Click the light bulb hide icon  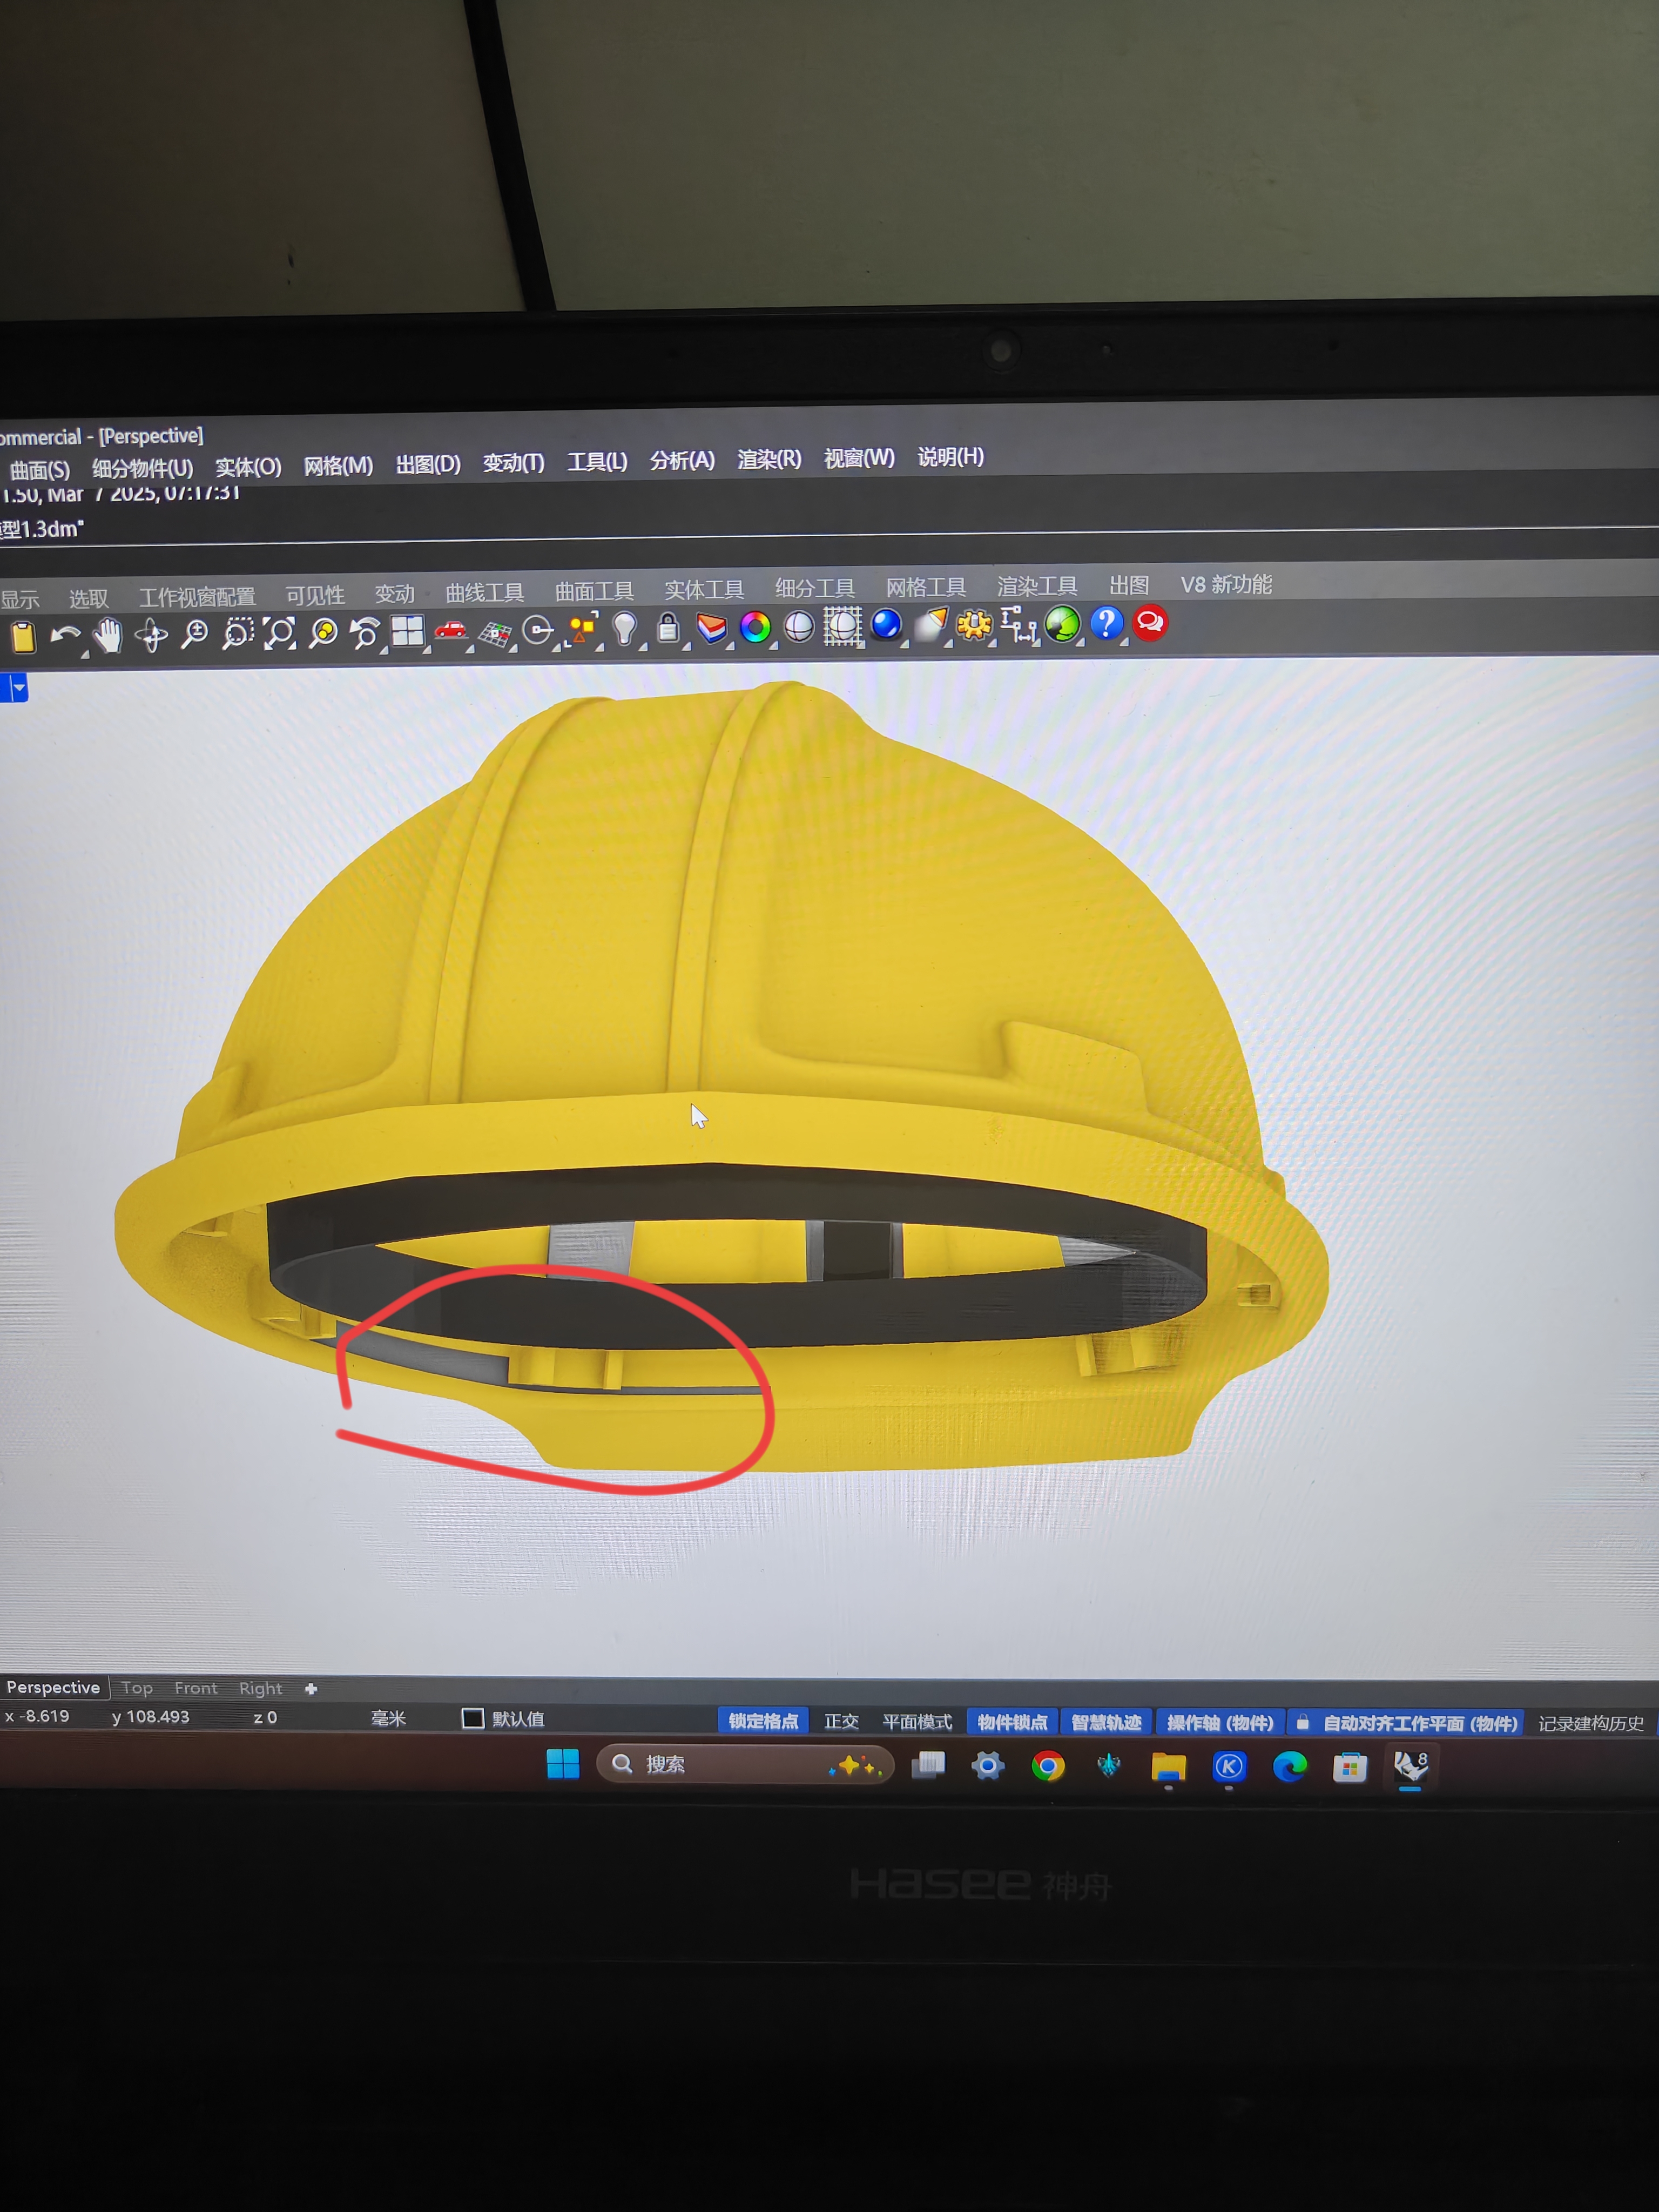625,628
